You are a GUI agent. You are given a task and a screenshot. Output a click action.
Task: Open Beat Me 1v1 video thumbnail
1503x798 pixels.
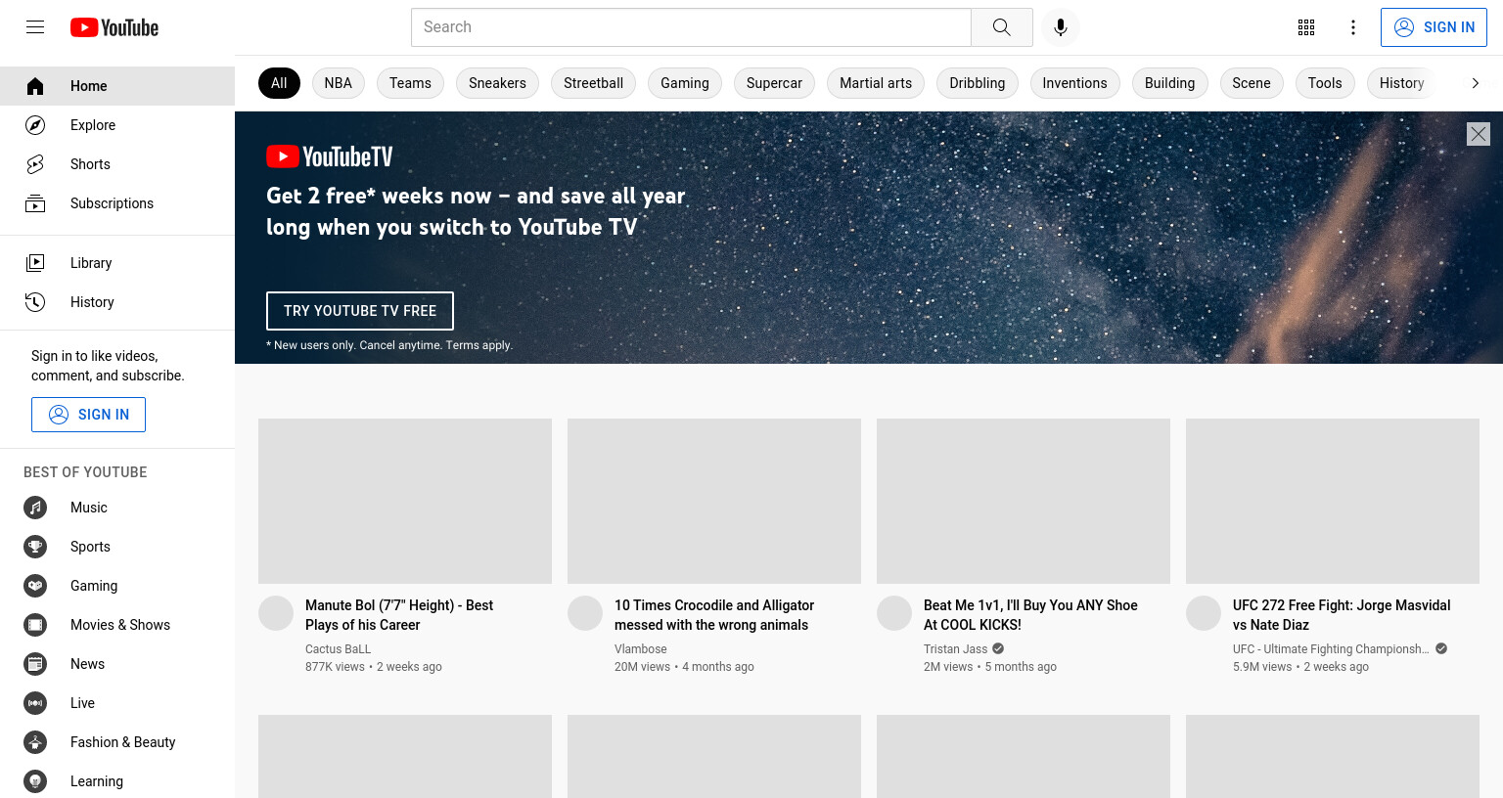click(x=1024, y=502)
